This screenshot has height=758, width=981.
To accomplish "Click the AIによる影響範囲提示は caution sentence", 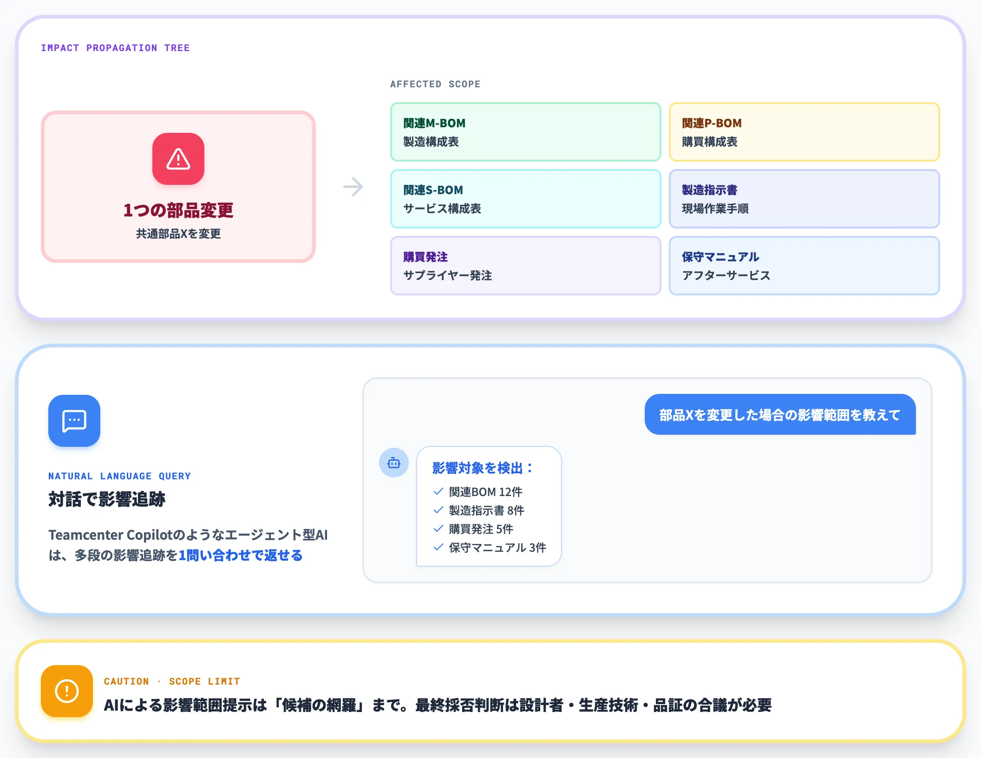I will (x=438, y=705).
